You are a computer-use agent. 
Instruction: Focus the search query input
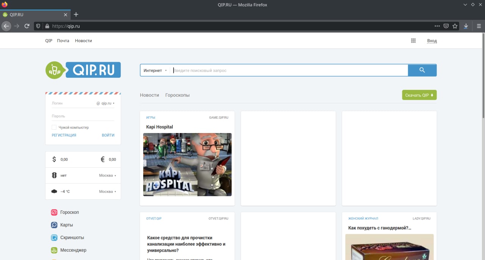pyautogui.click(x=289, y=70)
